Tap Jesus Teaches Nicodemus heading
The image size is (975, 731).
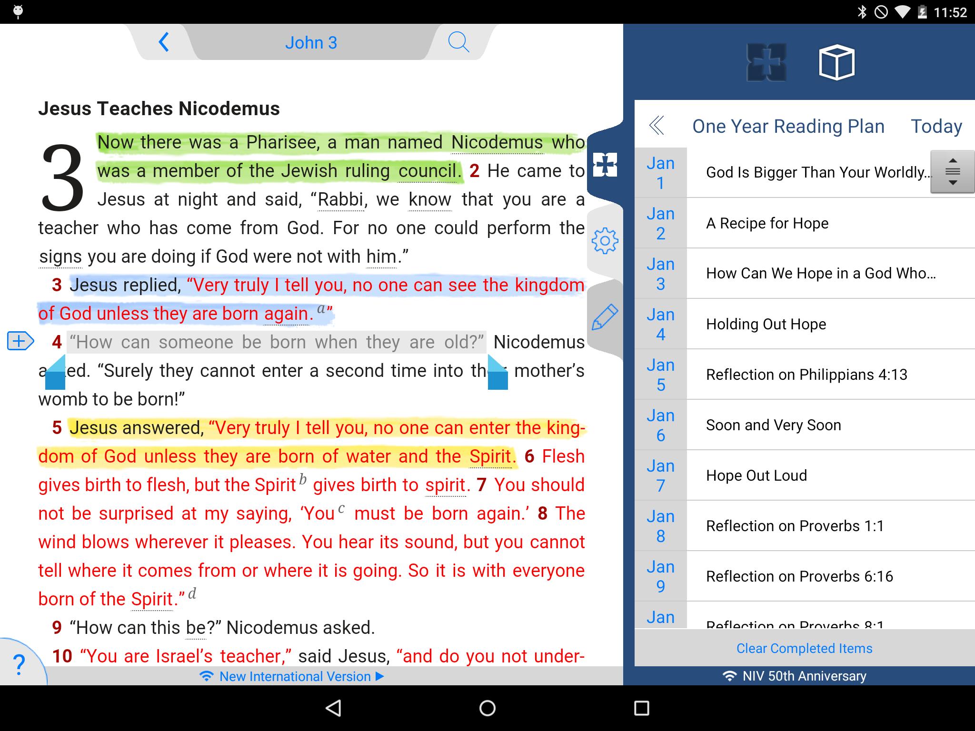pos(159,109)
